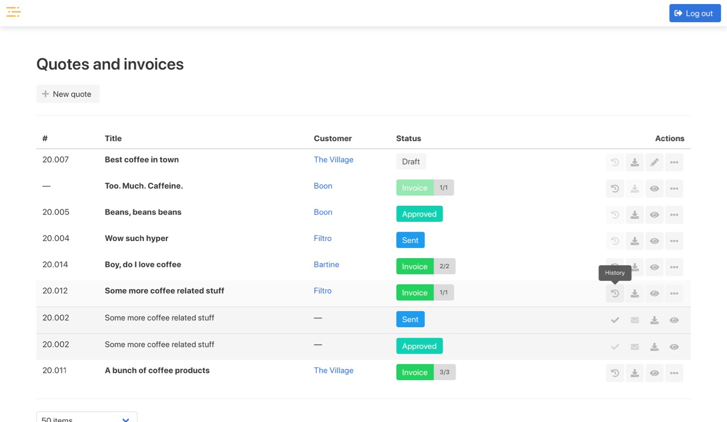Open customer Boon on Too. Much. Caffeine.
Image resolution: width=727 pixels, height=422 pixels.
(x=323, y=186)
